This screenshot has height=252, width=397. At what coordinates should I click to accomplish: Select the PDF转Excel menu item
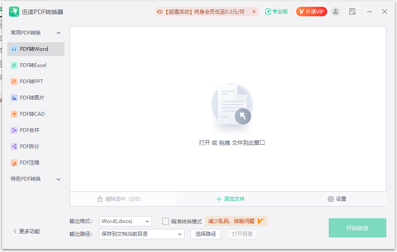pyautogui.click(x=36, y=65)
